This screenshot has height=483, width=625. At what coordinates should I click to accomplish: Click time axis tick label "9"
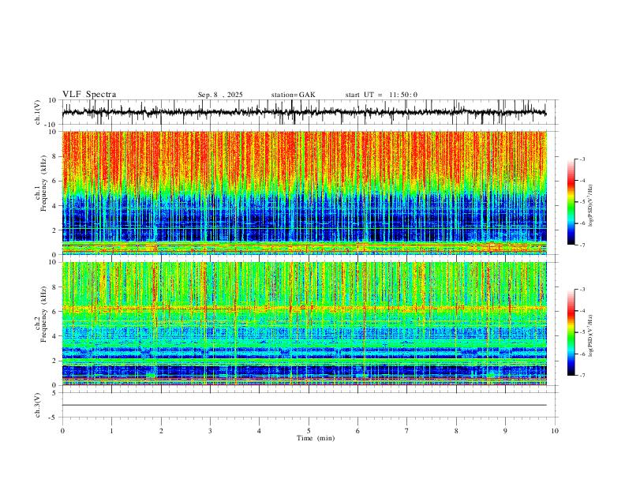click(505, 431)
